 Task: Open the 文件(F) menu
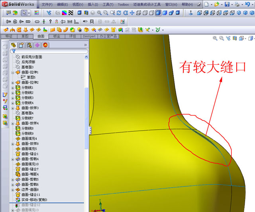click(47, 4)
